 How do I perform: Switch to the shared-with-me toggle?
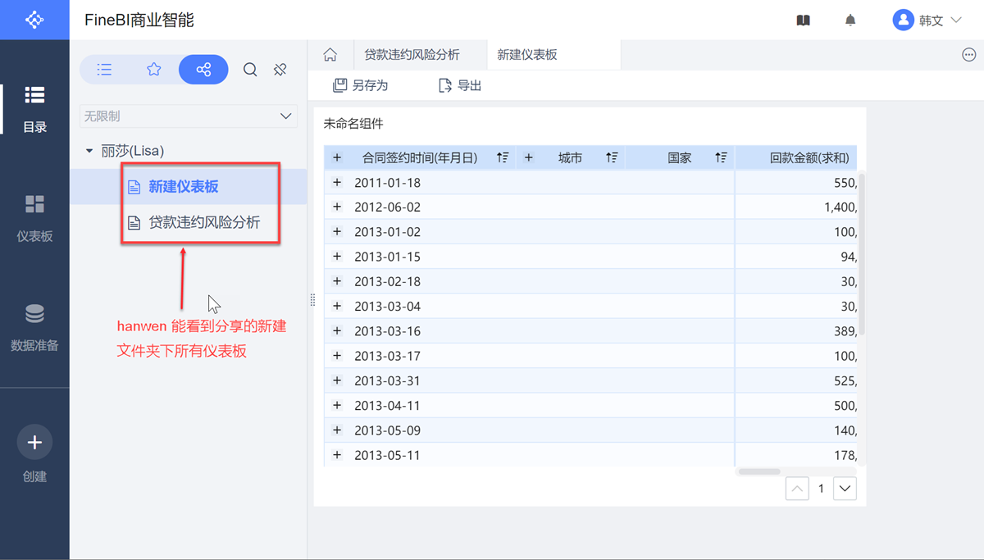coord(203,70)
